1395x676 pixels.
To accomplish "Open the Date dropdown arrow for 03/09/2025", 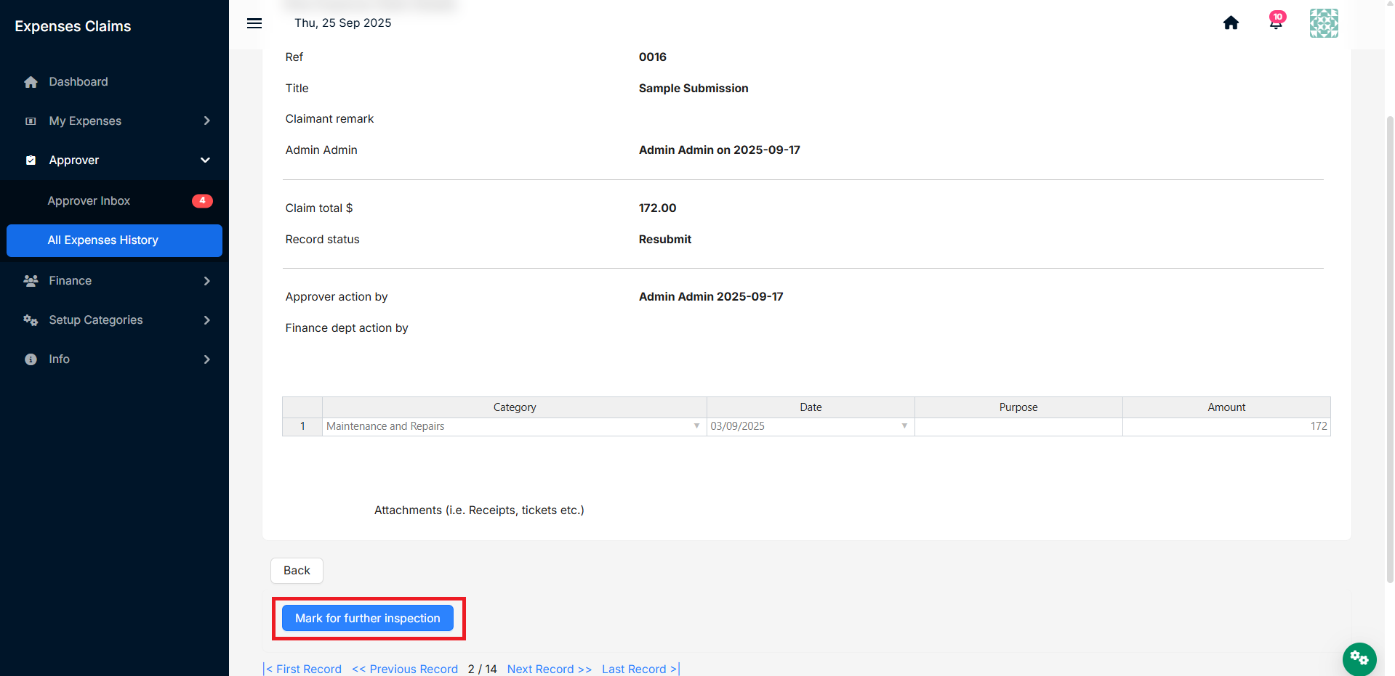I will point(904,426).
